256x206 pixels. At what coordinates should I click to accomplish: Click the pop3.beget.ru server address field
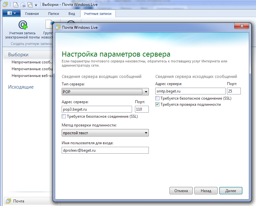pyautogui.click(x=97, y=109)
